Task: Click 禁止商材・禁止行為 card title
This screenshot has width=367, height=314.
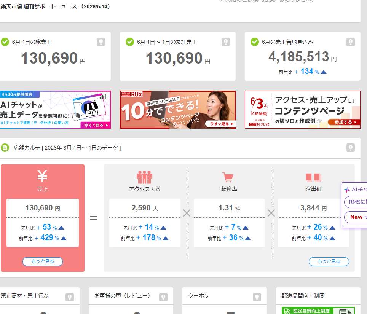Action: click(x=25, y=296)
